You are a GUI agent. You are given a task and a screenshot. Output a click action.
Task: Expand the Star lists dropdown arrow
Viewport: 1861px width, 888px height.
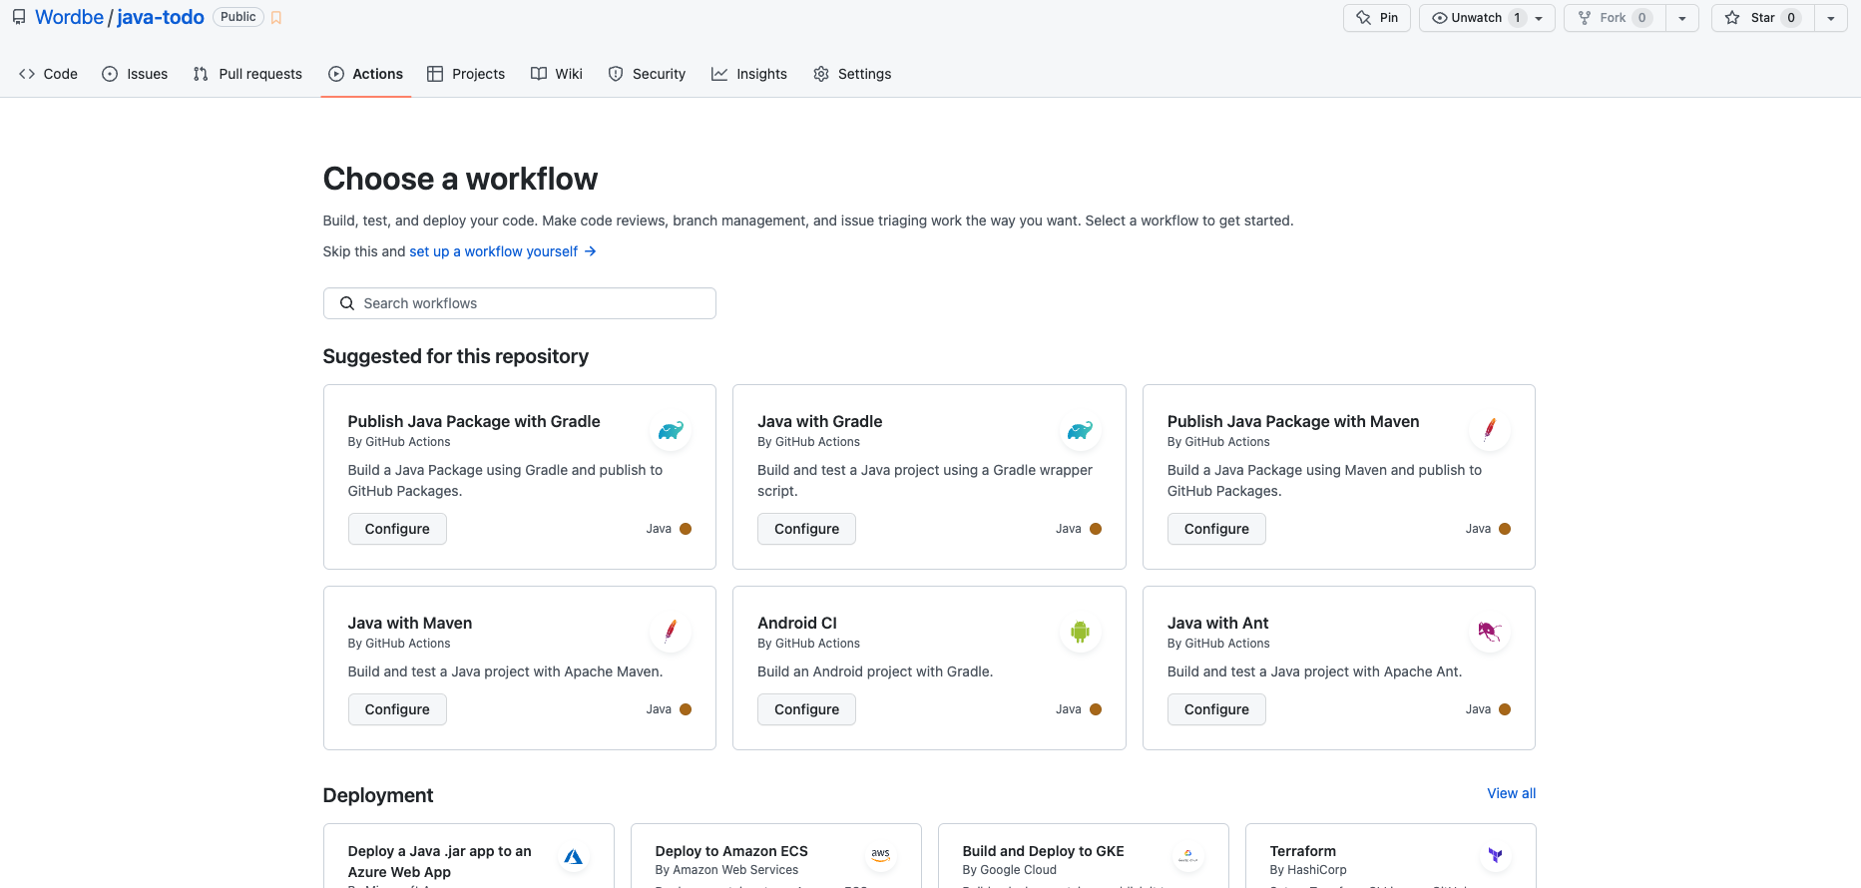1831,18
